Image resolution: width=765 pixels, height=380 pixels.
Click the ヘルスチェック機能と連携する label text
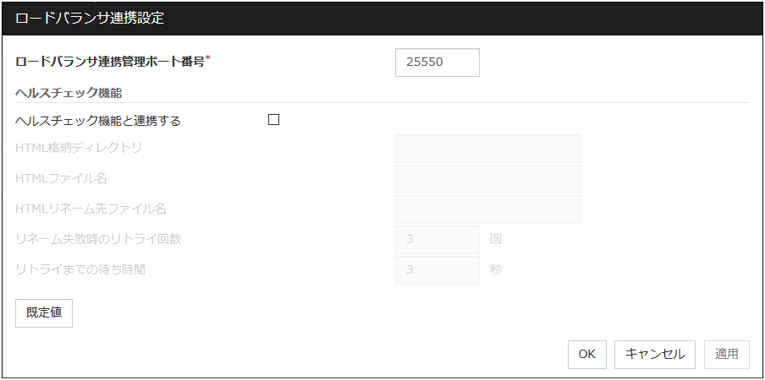click(98, 121)
